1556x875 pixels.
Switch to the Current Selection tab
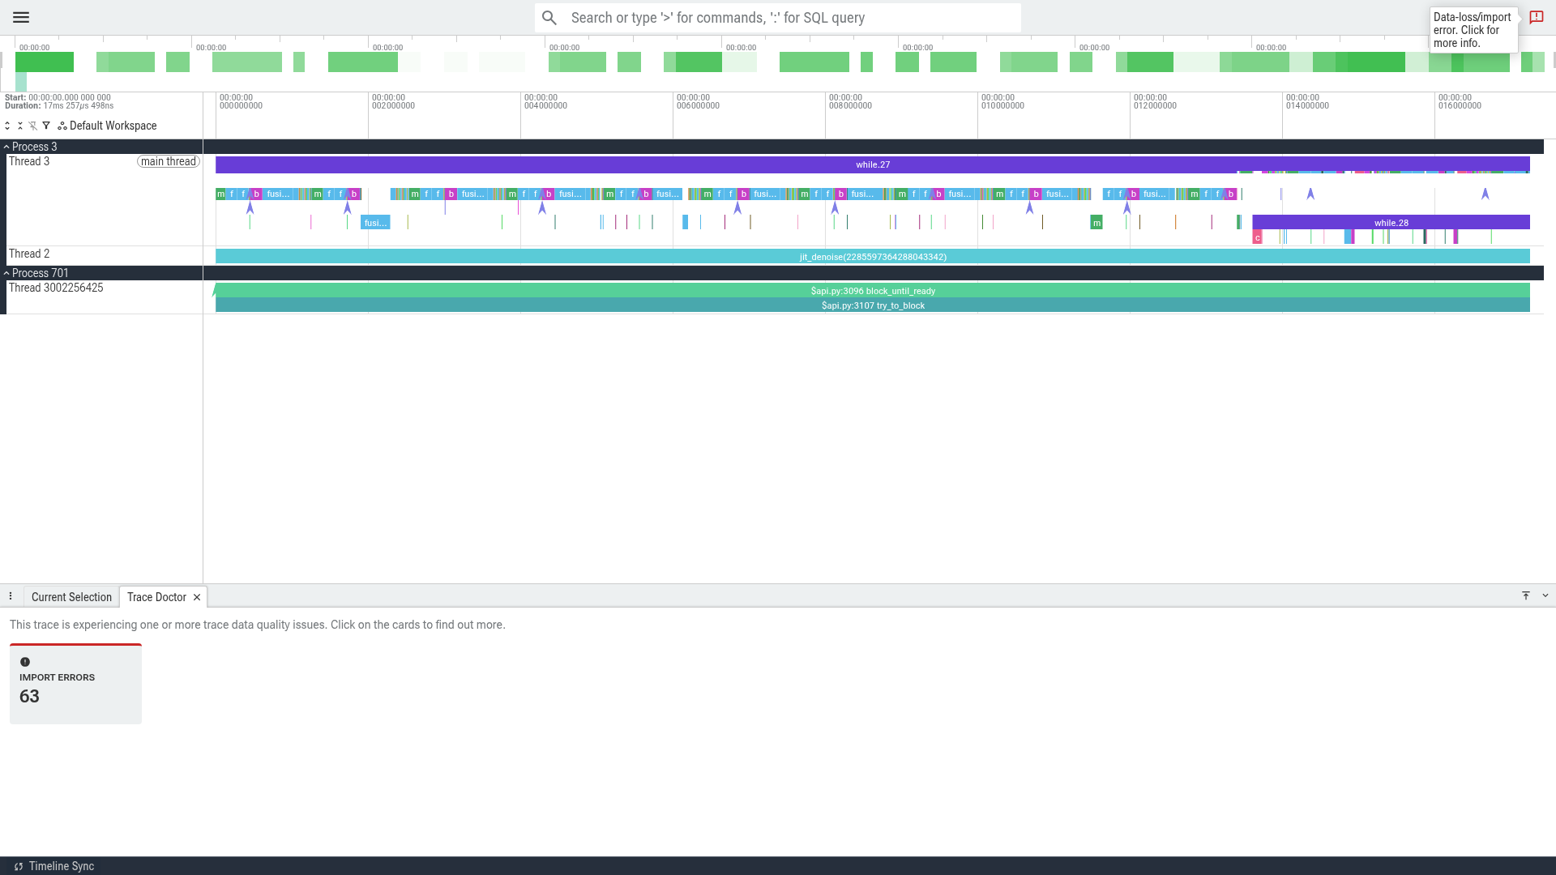coord(71,597)
